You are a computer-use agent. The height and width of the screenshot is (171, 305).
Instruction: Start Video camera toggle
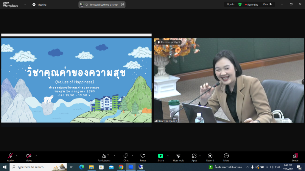[x=29, y=156]
